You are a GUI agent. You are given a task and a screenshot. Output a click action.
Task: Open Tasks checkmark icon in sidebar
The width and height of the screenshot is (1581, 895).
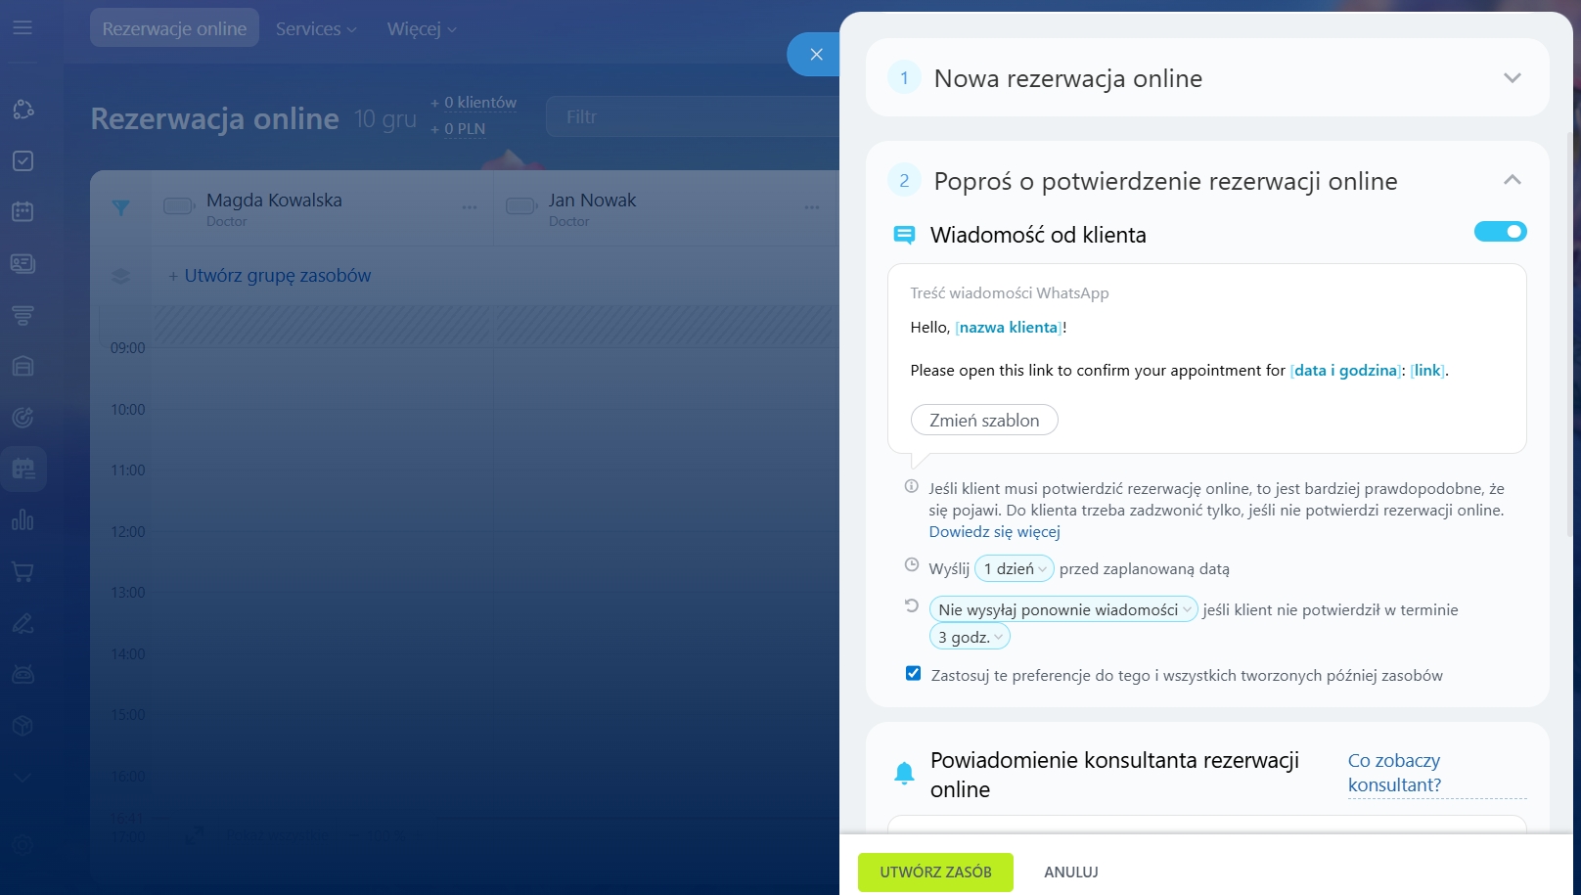pos(23,160)
